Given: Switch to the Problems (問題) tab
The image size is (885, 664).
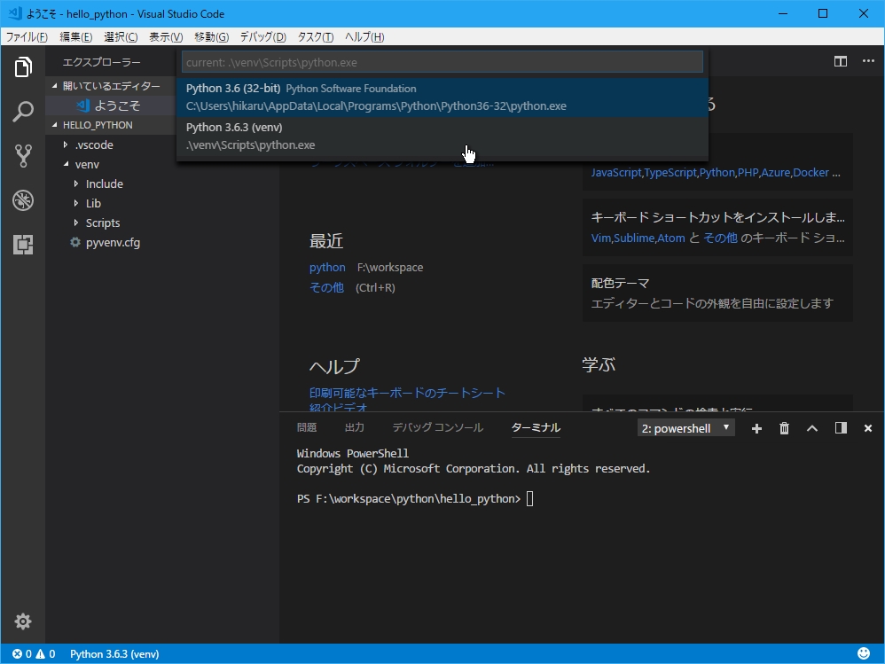Looking at the screenshot, I should [307, 427].
